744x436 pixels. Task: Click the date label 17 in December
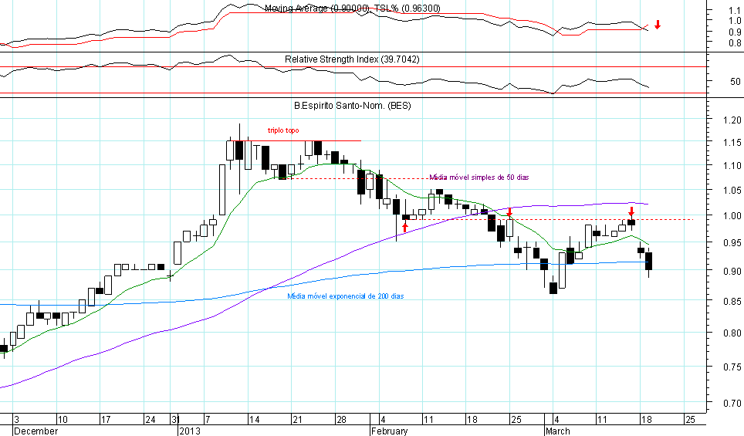(x=106, y=419)
